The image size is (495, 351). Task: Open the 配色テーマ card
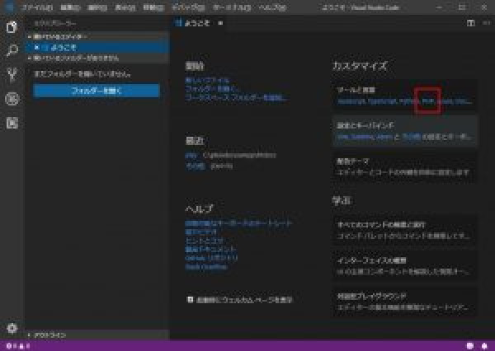[404, 166]
